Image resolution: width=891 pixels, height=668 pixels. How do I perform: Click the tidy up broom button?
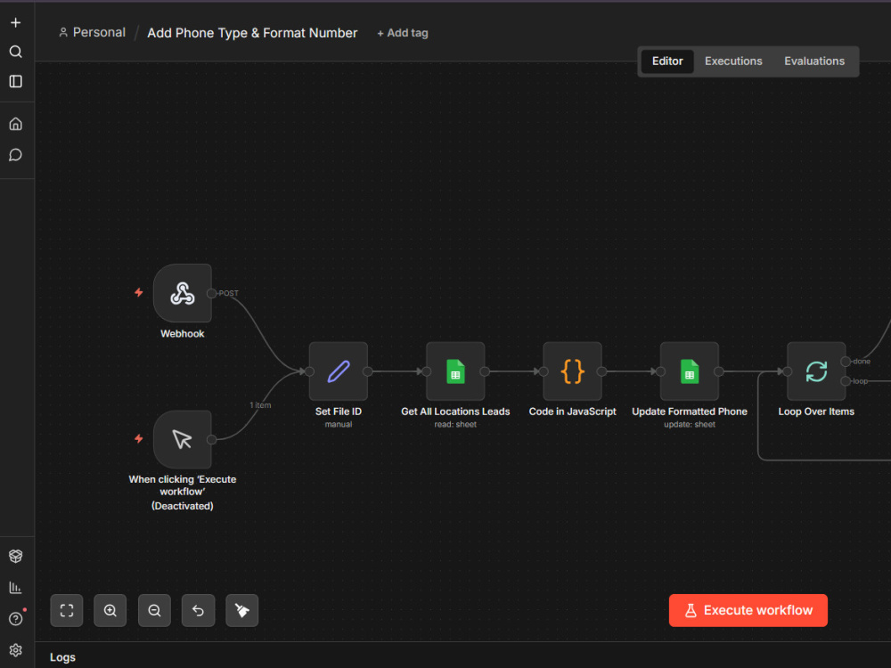pos(242,611)
